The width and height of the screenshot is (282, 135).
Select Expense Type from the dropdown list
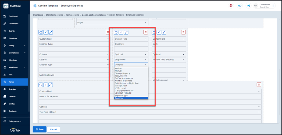tap(121, 96)
